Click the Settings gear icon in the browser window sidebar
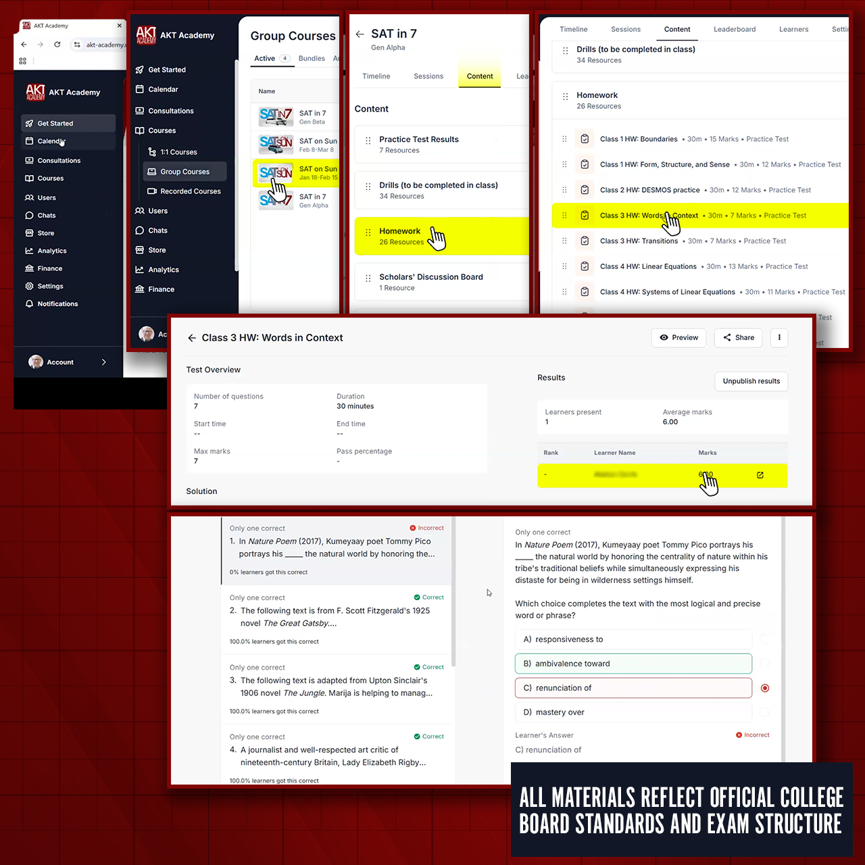865x865 pixels. 29,287
